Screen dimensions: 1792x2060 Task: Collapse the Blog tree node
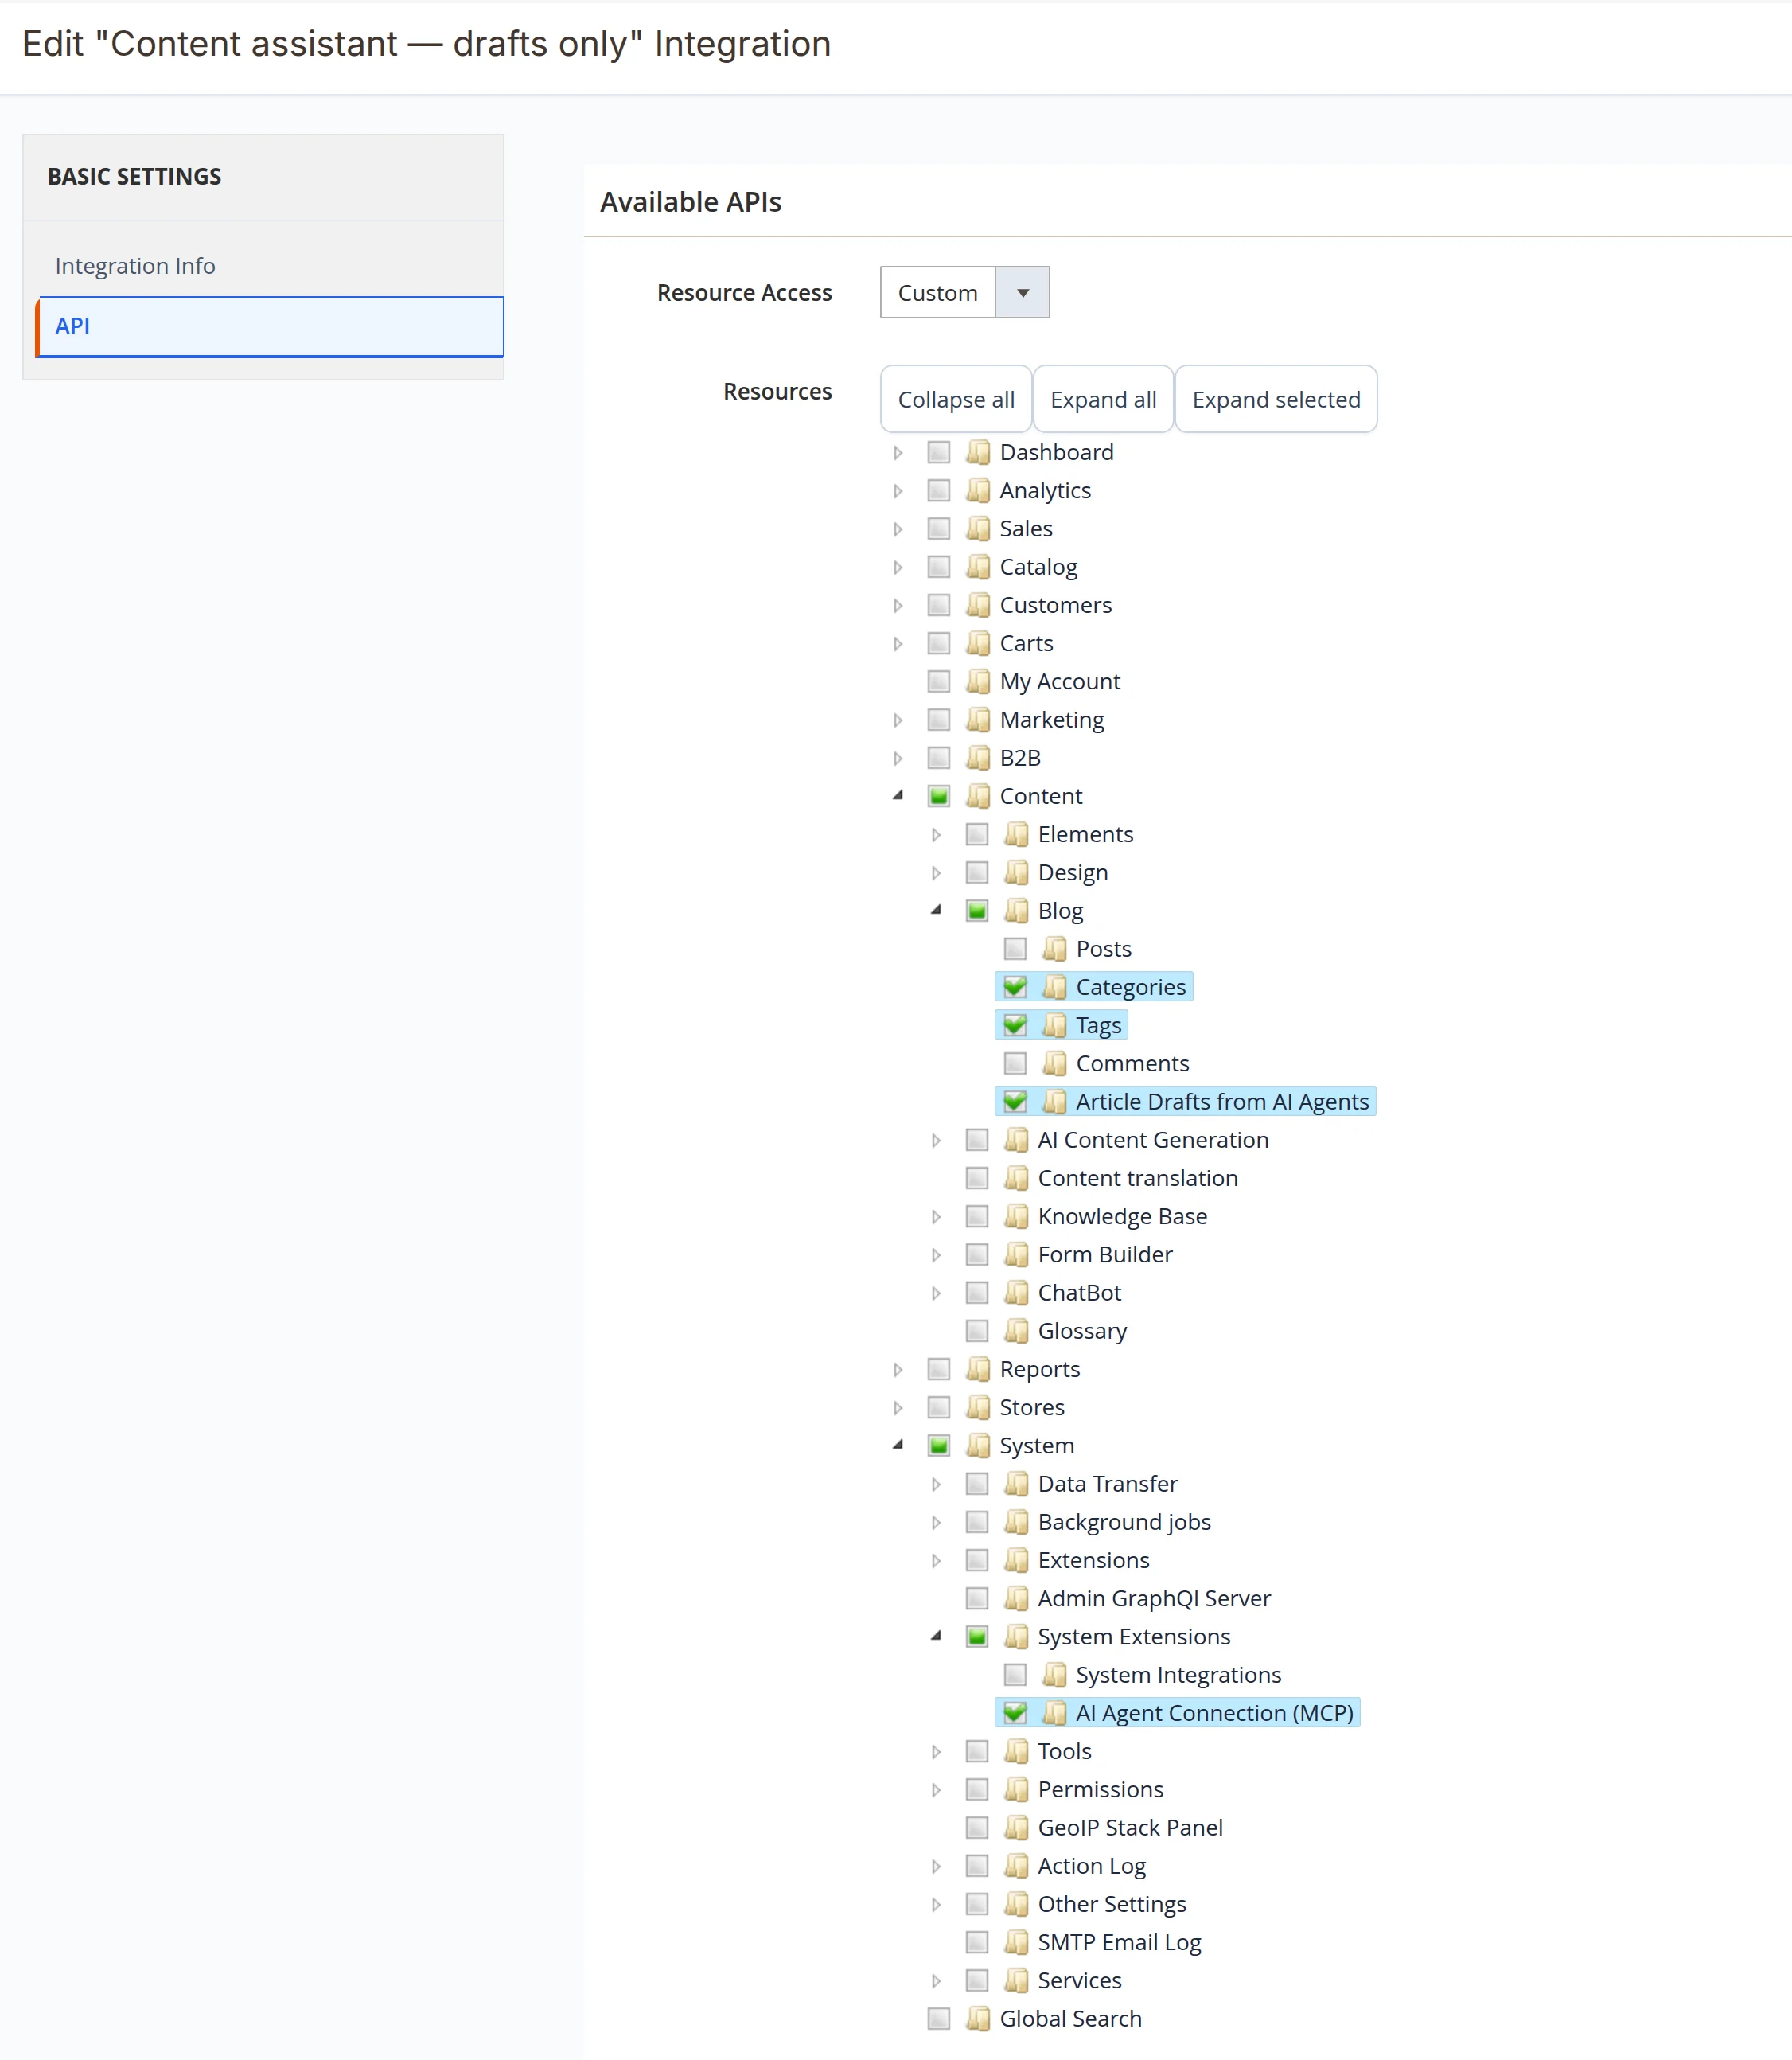[x=936, y=911]
